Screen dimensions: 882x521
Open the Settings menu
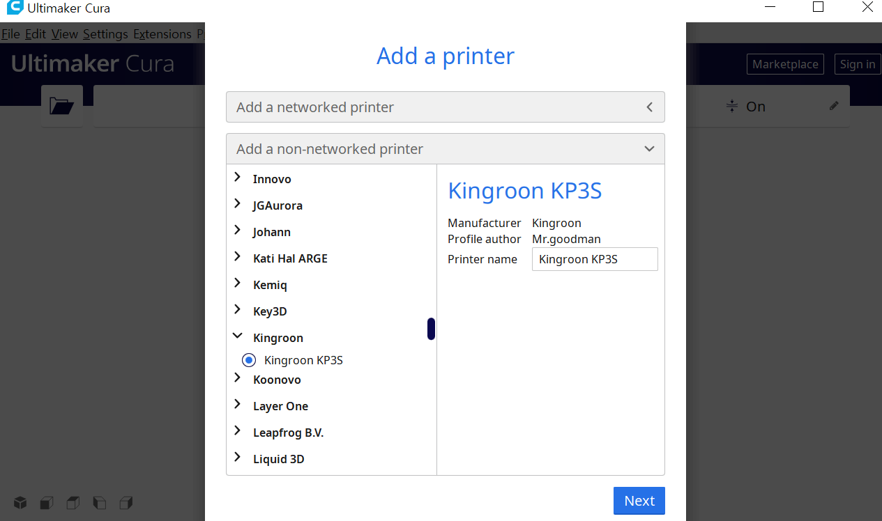(x=105, y=34)
